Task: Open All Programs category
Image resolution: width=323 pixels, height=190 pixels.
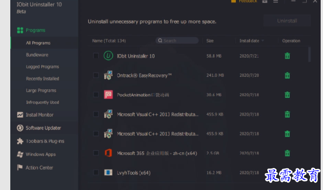Action: coord(38,43)
